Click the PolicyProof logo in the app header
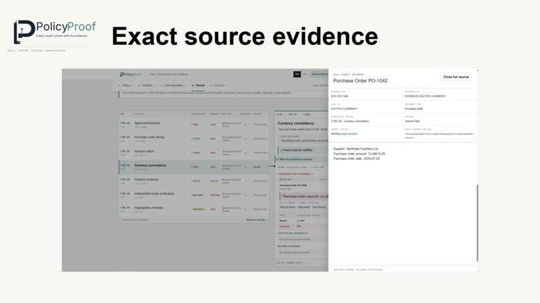The height and width of the screenshot is (303, 540). coord(131,74)
